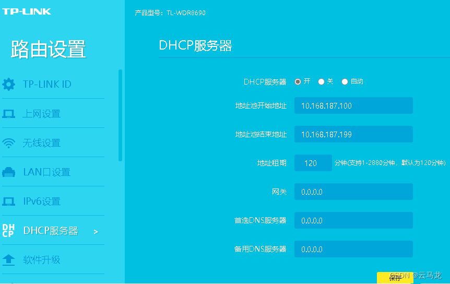Click the TP-LINK ID gear icon

tap(8, 84)
